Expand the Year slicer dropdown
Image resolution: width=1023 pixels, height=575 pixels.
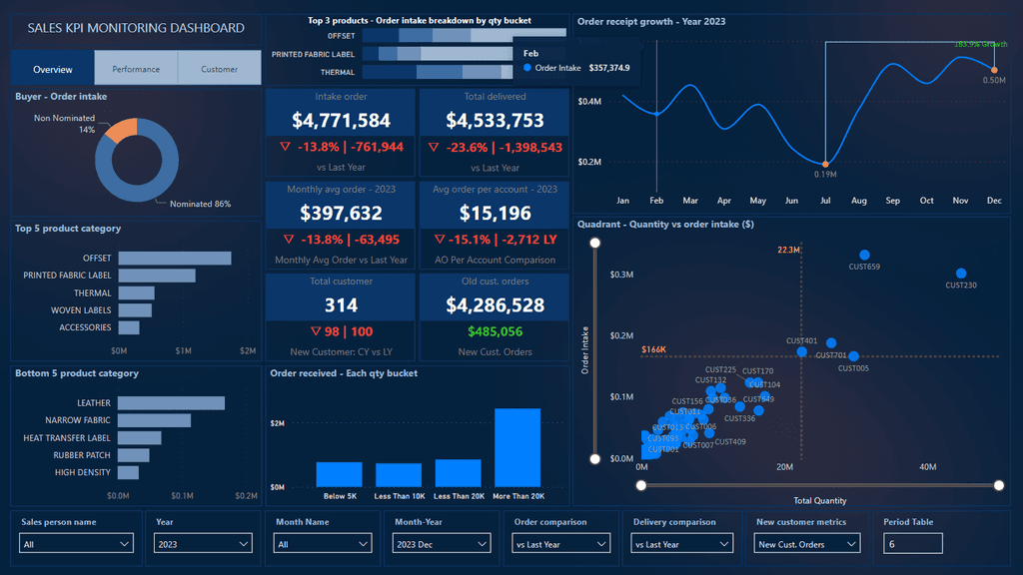[x=202, y=543]
